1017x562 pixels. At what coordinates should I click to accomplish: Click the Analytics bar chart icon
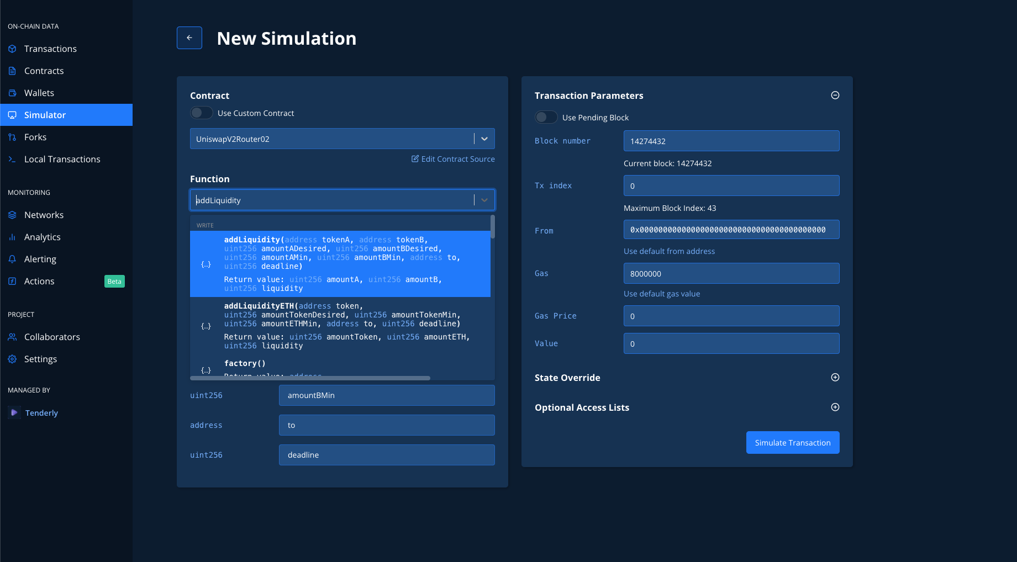tap(12, 237)
